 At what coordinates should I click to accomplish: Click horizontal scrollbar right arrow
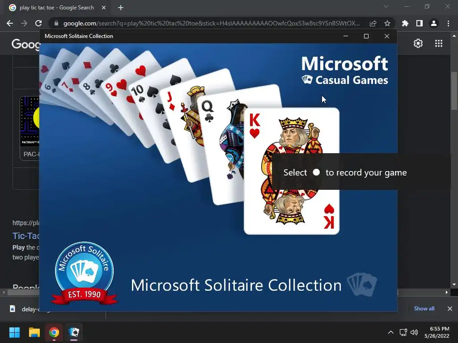pos(447,292)
